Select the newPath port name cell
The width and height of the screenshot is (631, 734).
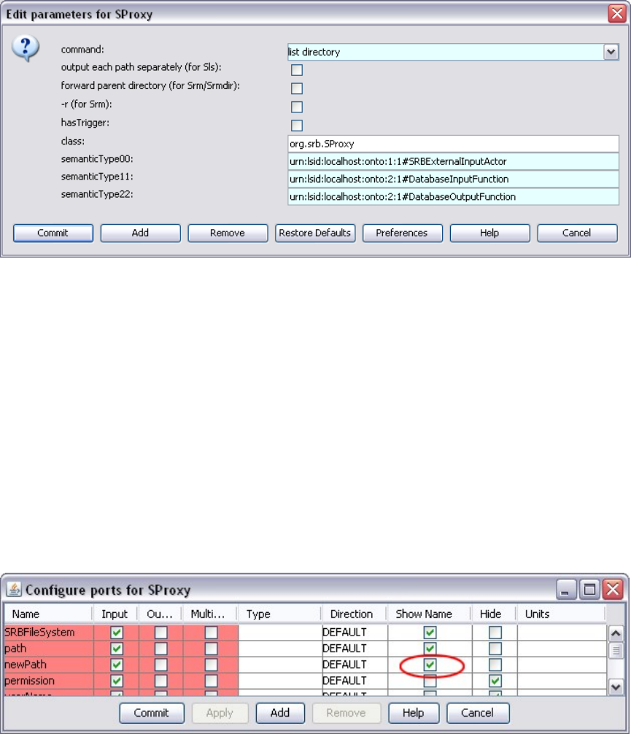pos(49,665)
